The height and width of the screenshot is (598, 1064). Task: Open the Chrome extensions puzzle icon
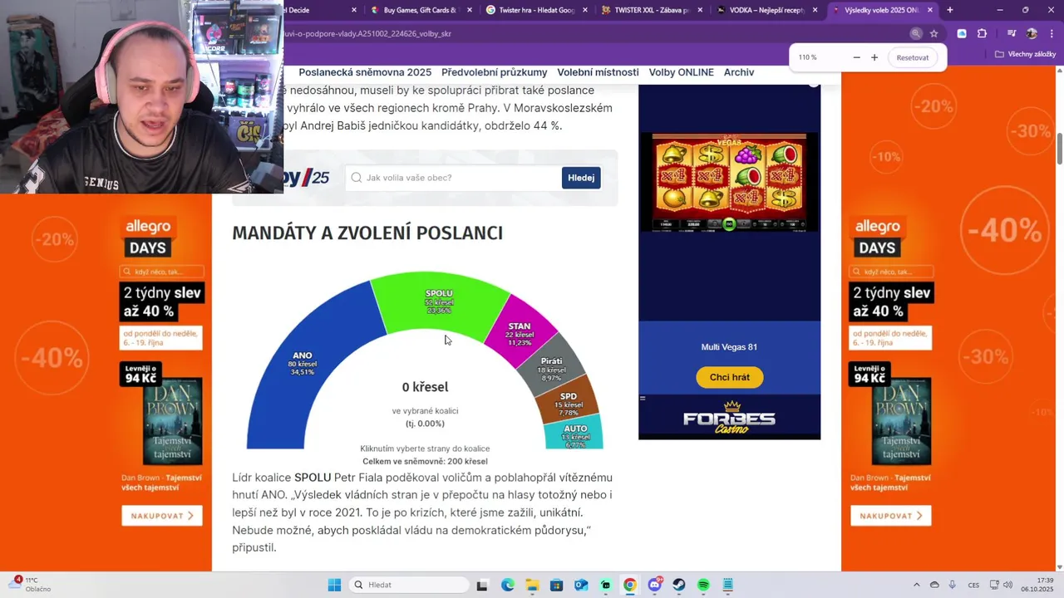click(982, 34)
